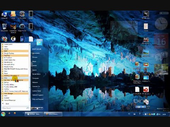This screenshot has width=170, height=127.
Task: Open Computer link in Start menu right pane
Action: [x=35, y=78]
